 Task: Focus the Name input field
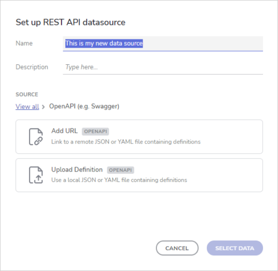163,43
